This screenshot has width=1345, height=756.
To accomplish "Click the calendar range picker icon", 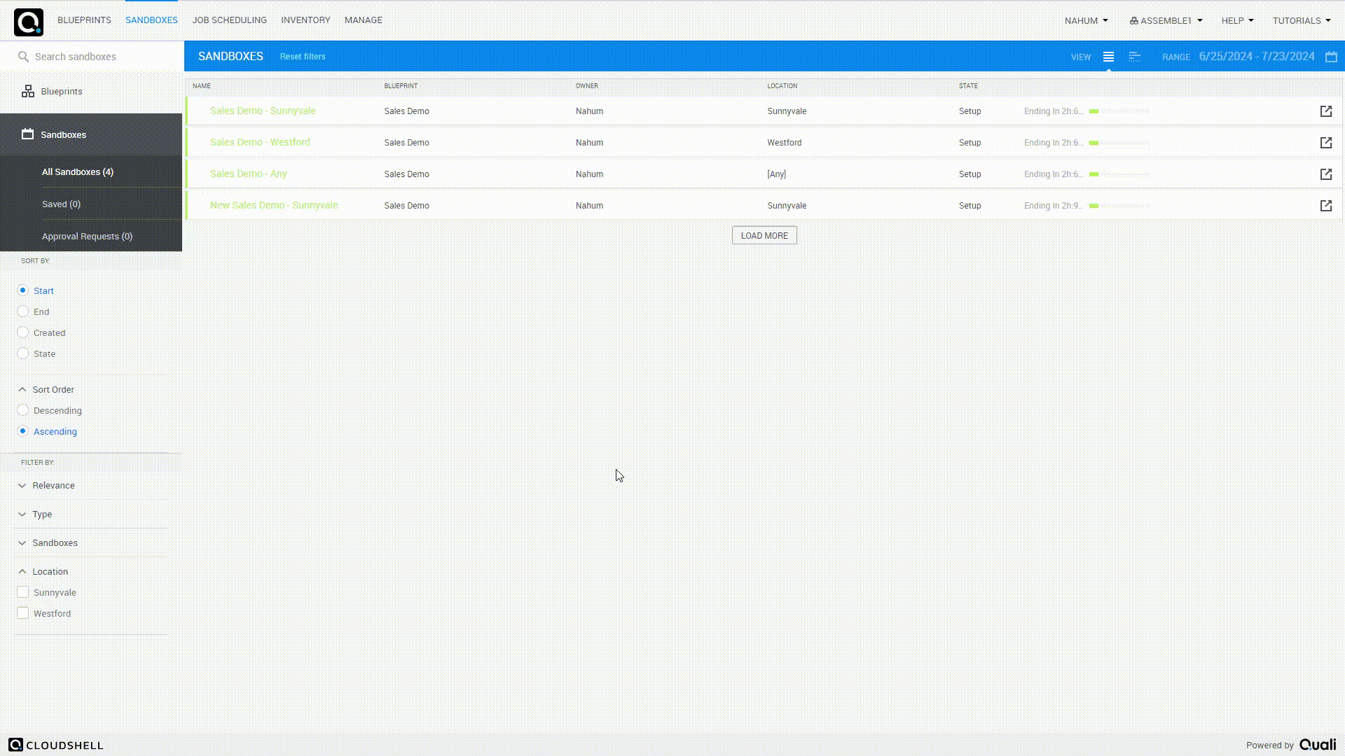I will click(x=1331, y=57).
